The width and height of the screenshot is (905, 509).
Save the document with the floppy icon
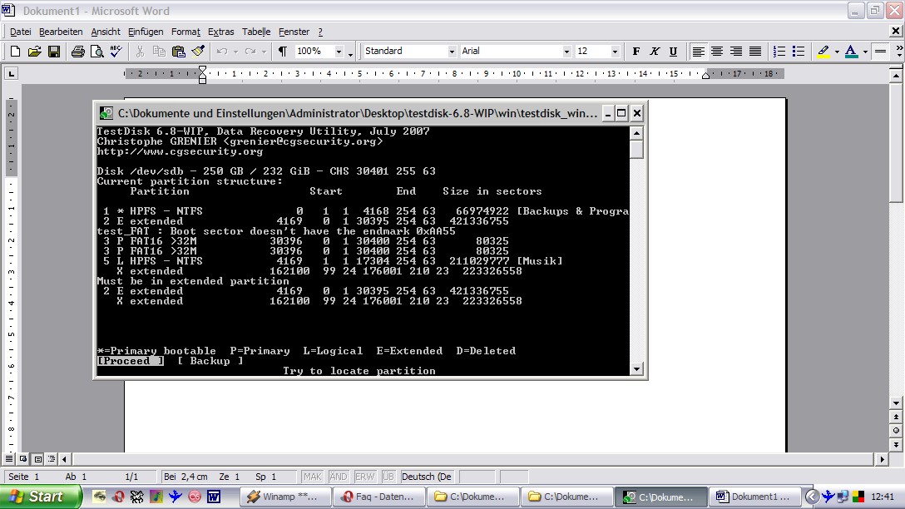click(x=54, y=52)
